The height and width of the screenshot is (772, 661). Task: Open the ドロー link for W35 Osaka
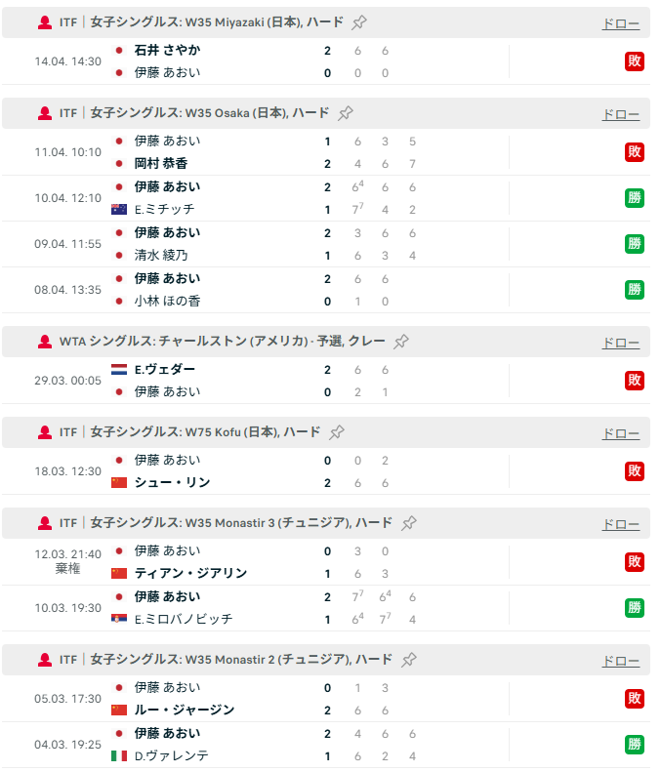[x=621, y=114]
